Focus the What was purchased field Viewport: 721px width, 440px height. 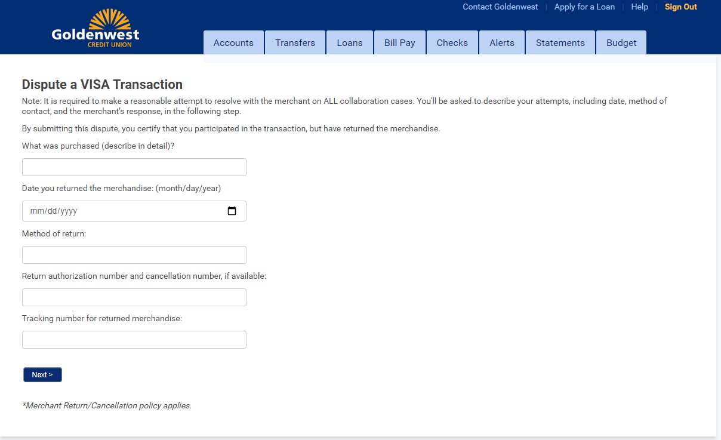click(134, 167)
